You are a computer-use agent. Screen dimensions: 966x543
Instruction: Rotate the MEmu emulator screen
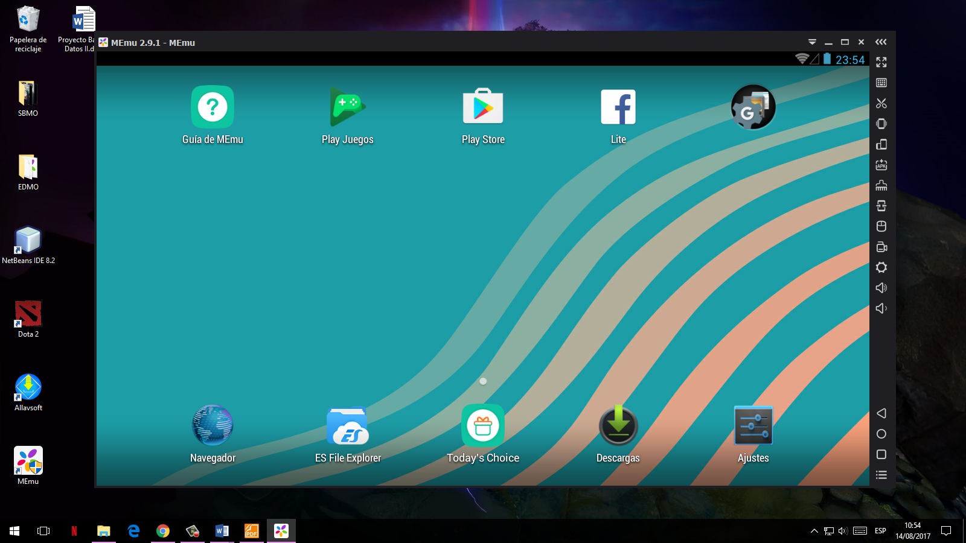pyautogui.click(x=881, y=144)
